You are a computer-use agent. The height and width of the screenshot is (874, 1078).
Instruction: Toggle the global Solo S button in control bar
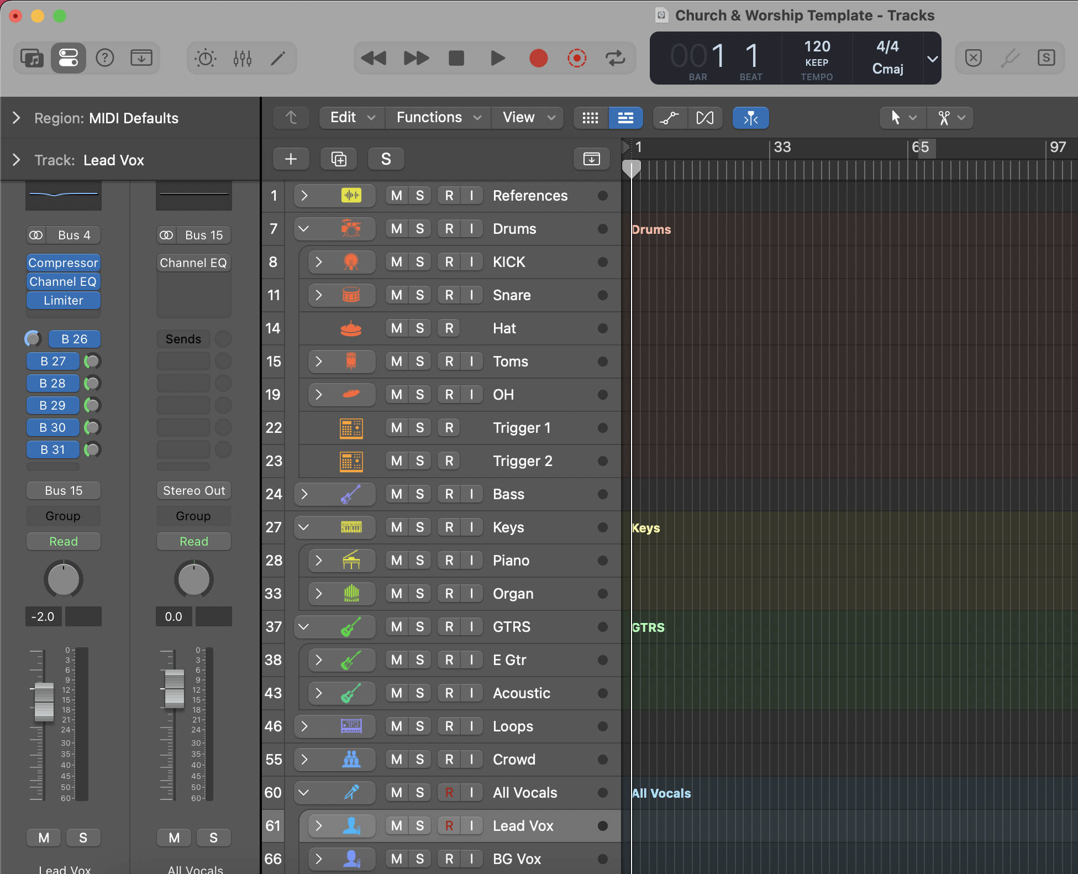tap(1046, 58)
